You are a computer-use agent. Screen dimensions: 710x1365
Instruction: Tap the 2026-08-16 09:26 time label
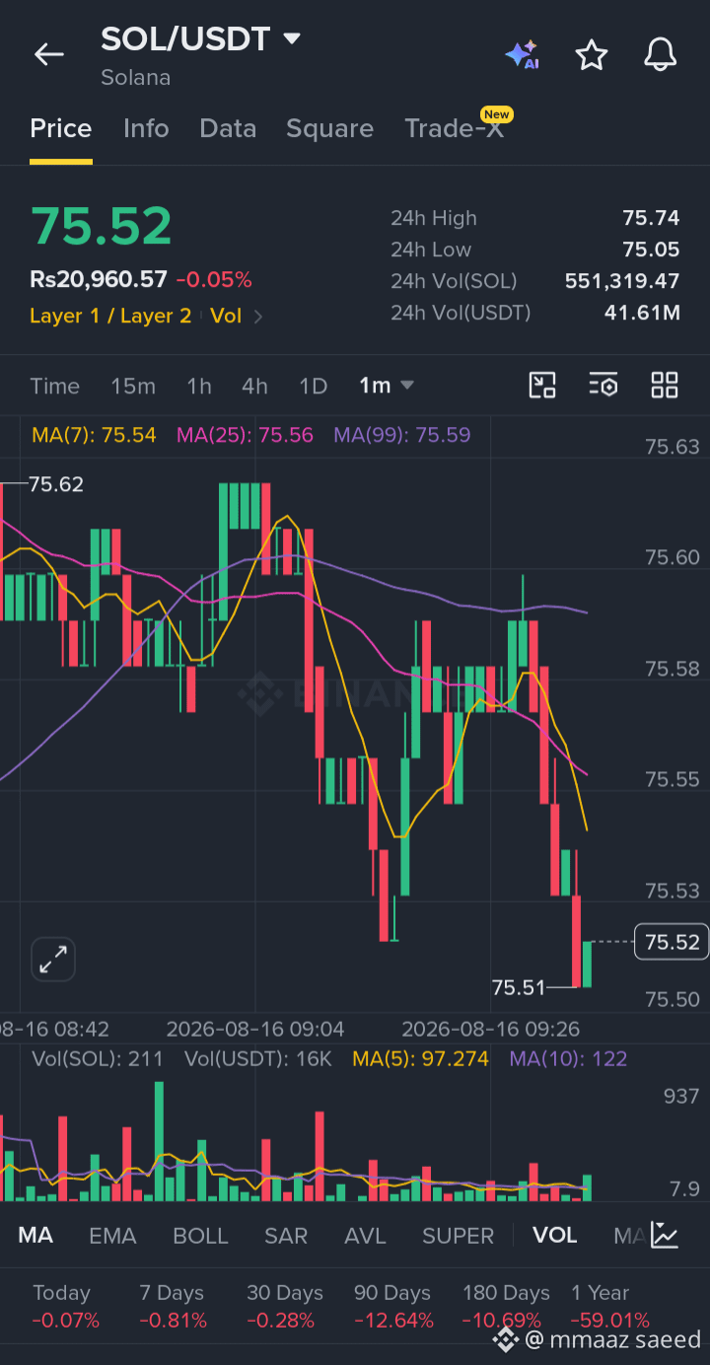click(x=491, y=1030)
